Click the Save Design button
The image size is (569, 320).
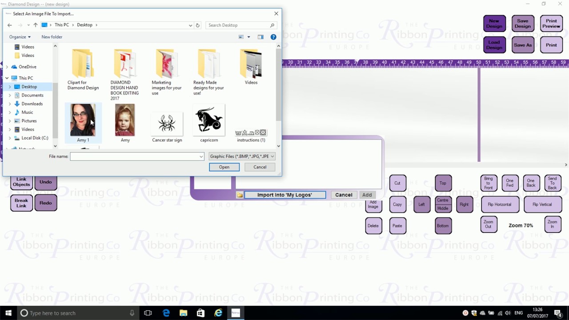click(x=523, y=24)
